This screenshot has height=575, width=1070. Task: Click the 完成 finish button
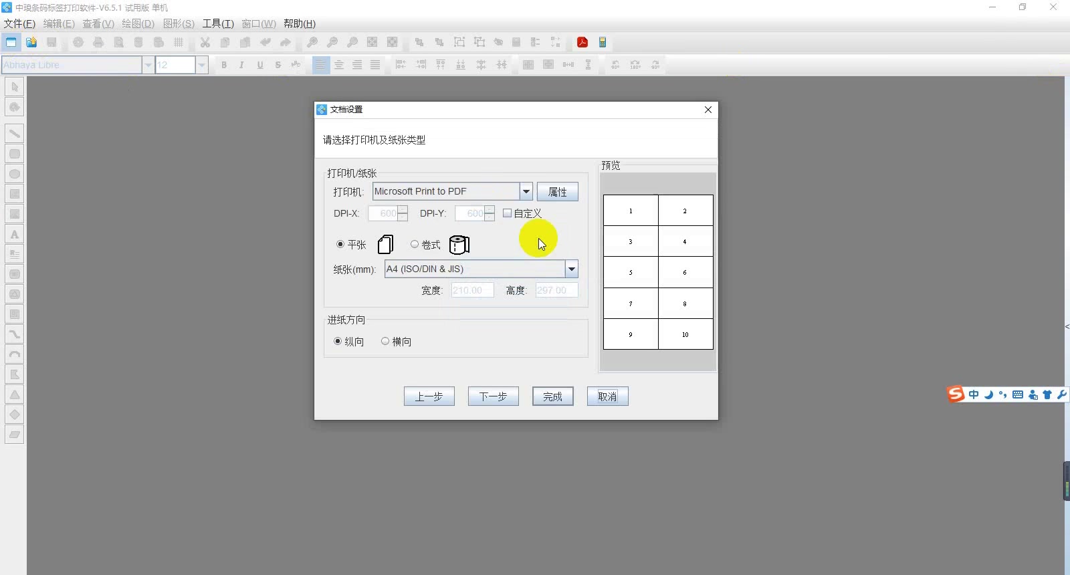click(x=553, y=396)
